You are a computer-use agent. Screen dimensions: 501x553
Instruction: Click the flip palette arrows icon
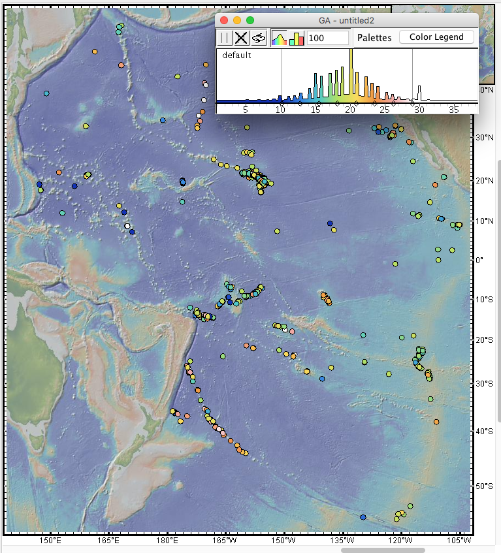(258, 39)
